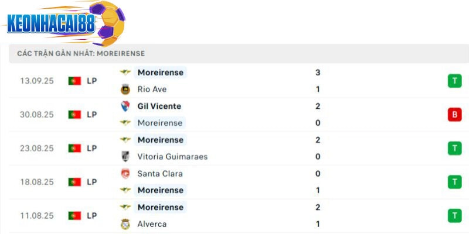The width and height of the screenshot is (469, 234).
Task: Click the Portugal flag on the 30.08.25 row
Action: pos(74,115)
